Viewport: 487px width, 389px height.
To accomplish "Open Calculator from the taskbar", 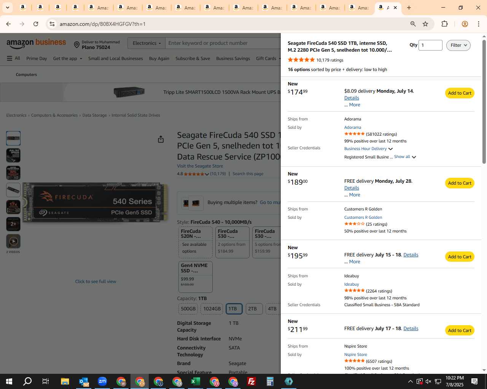I will (270, 381).
